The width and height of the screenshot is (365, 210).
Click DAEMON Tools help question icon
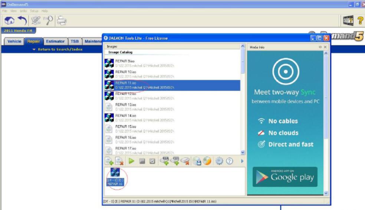pyautogui.click(x=230, y=161)
